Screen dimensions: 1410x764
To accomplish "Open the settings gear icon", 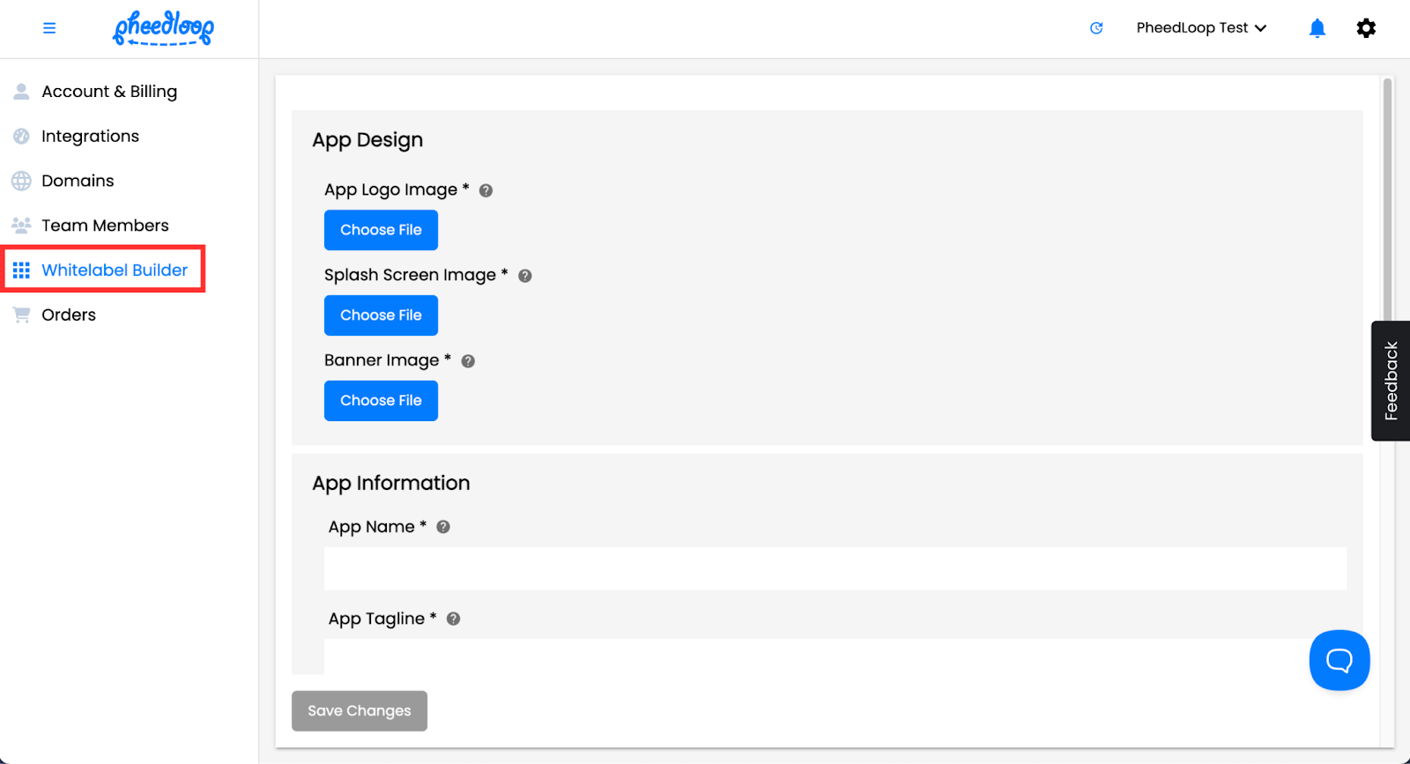I will click(1366, 28).
